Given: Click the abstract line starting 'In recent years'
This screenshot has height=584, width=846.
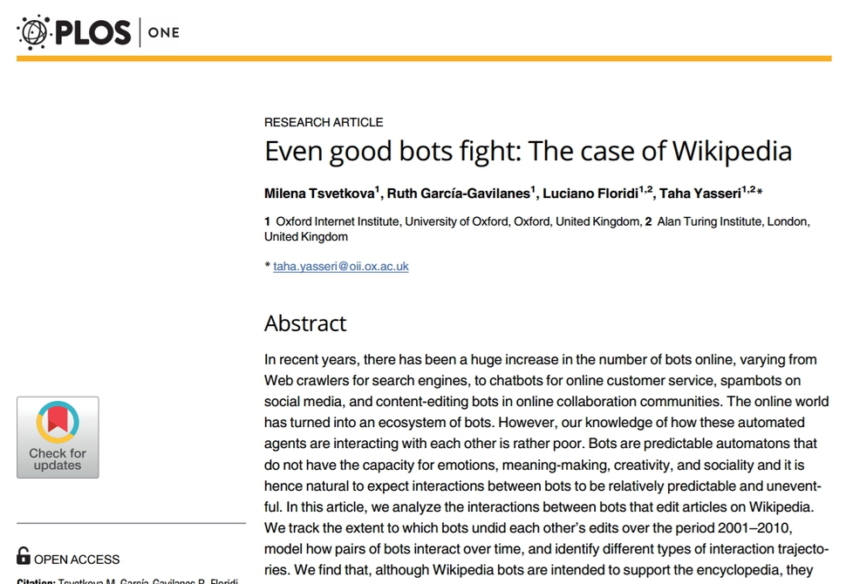Looking at the screenshot, I should click(x=541, y=360).
